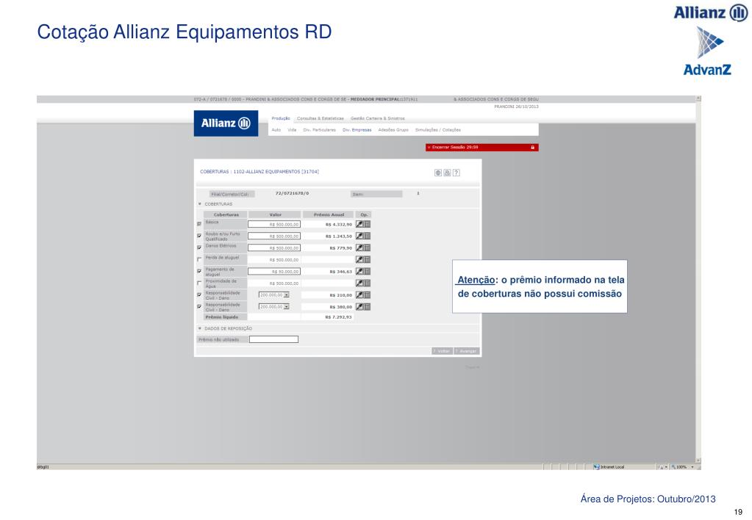Click the Roubo e/ou Furto value input field
This screenshot has width=752, height=520.
274,236
